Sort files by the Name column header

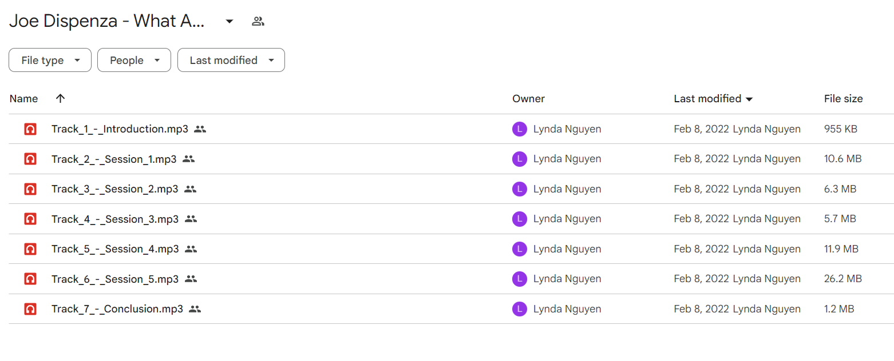(24, 99)
